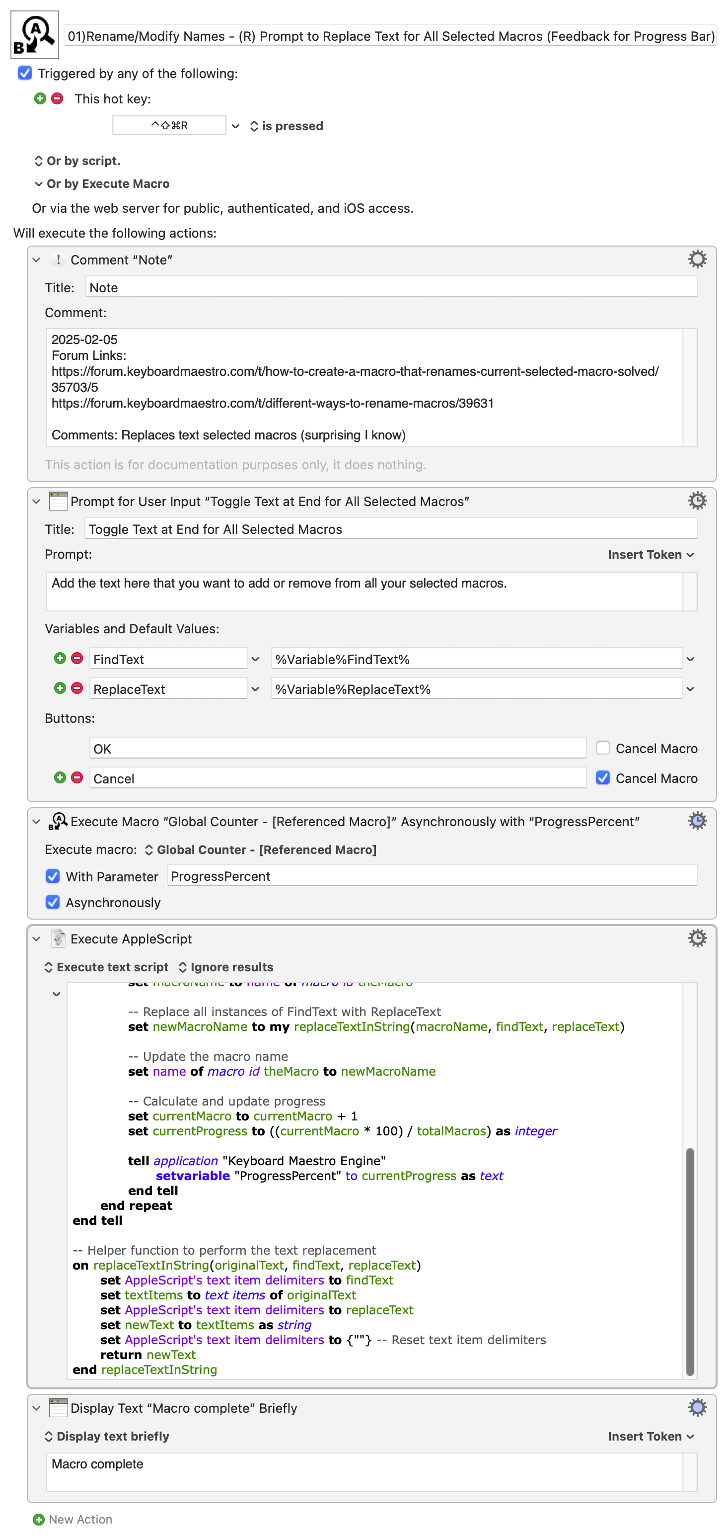Click the Comment Title field 'Note'
The height and width of the screenshot is (1536, 728).
point(391,287)
